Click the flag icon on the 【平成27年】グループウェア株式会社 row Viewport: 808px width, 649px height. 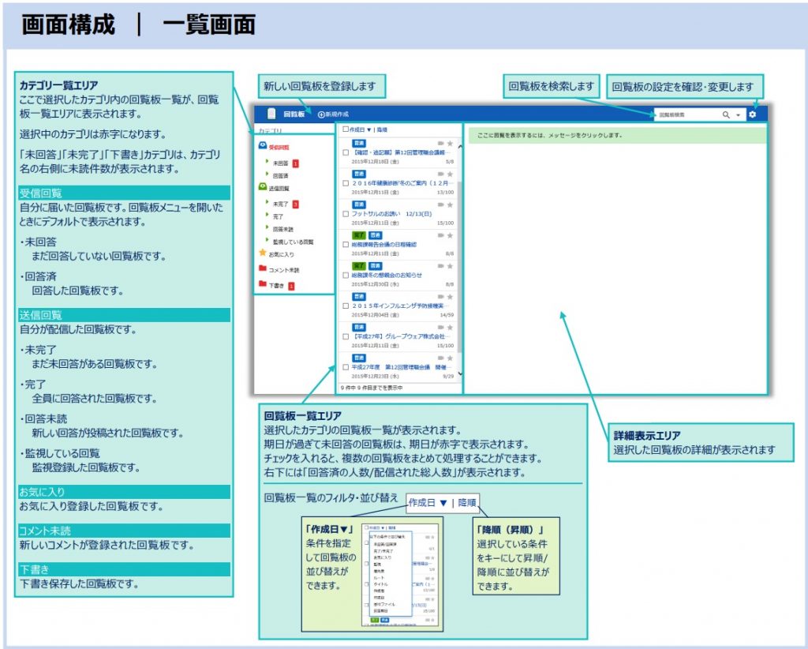(x=440, y=328)
